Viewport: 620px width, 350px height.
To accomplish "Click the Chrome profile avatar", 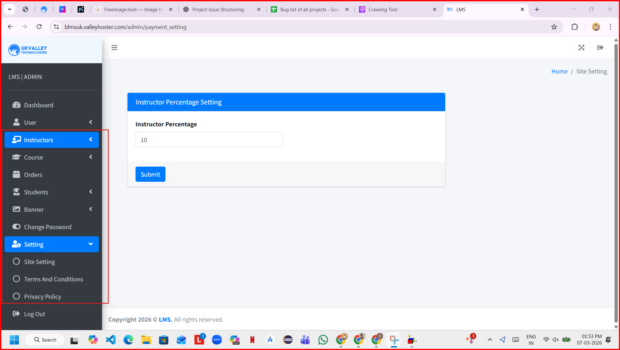I will click(x=596, y=27).
